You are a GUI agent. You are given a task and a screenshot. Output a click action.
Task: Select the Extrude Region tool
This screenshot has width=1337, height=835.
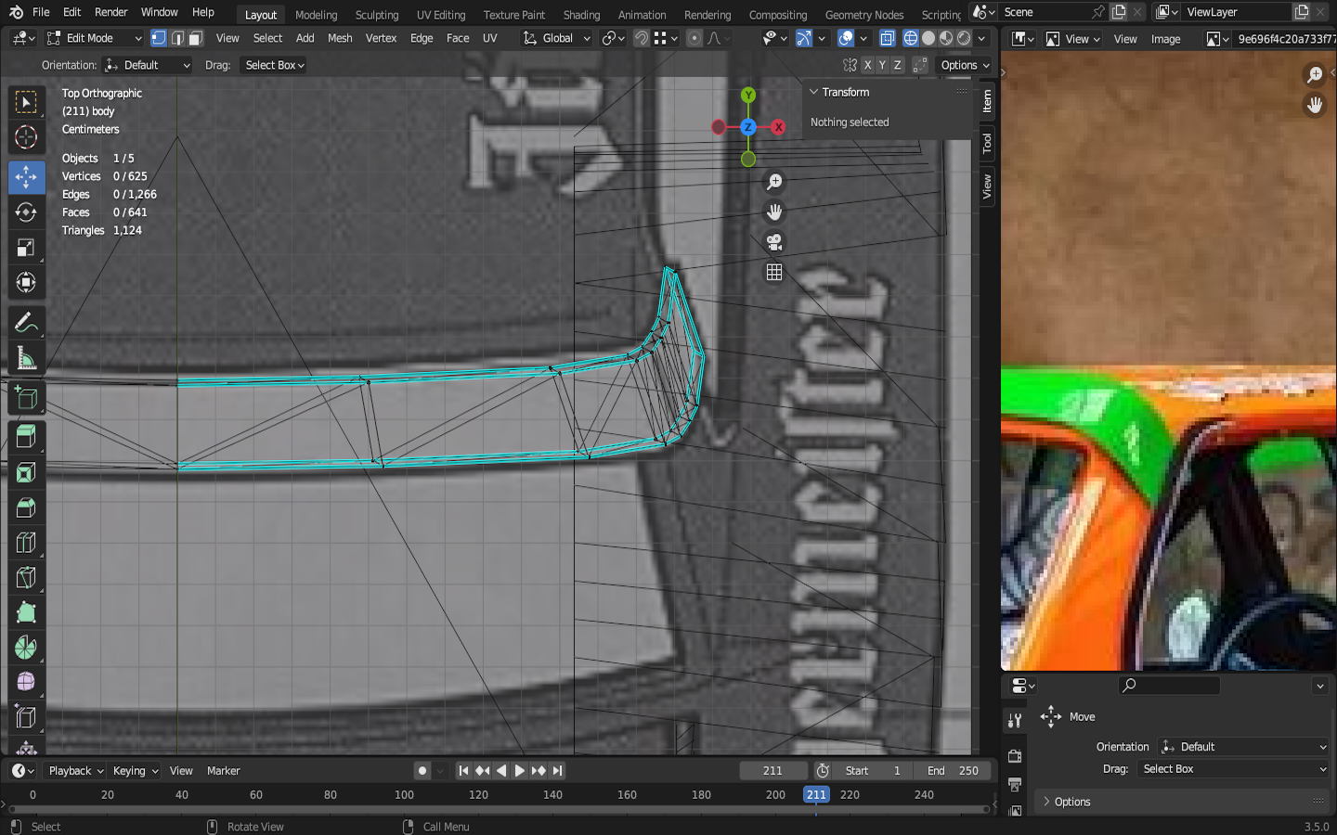(26, 436)
